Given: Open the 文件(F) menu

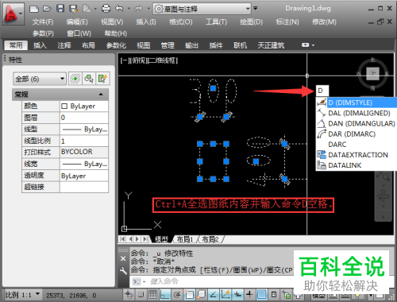Looking at the screenshot, I should 43,22.
